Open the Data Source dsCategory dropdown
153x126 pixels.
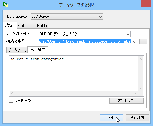point(67,17)
